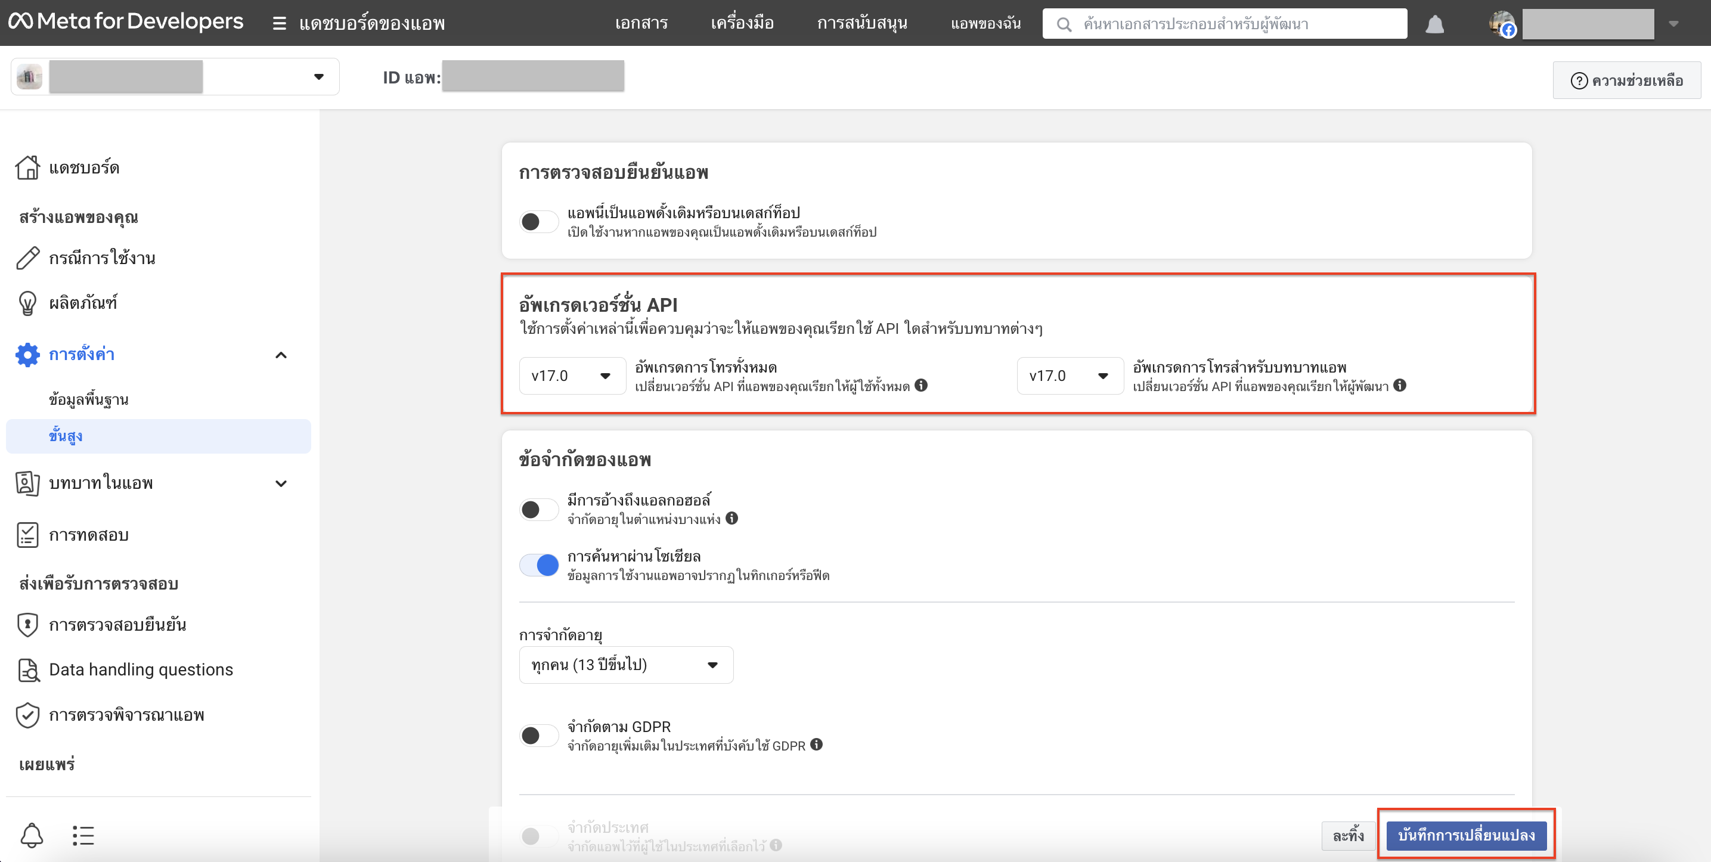Enable the มีการอ้างถึงแอลกอฮอล์ switch
This screenshot has height=862, width=1711.
539,509
